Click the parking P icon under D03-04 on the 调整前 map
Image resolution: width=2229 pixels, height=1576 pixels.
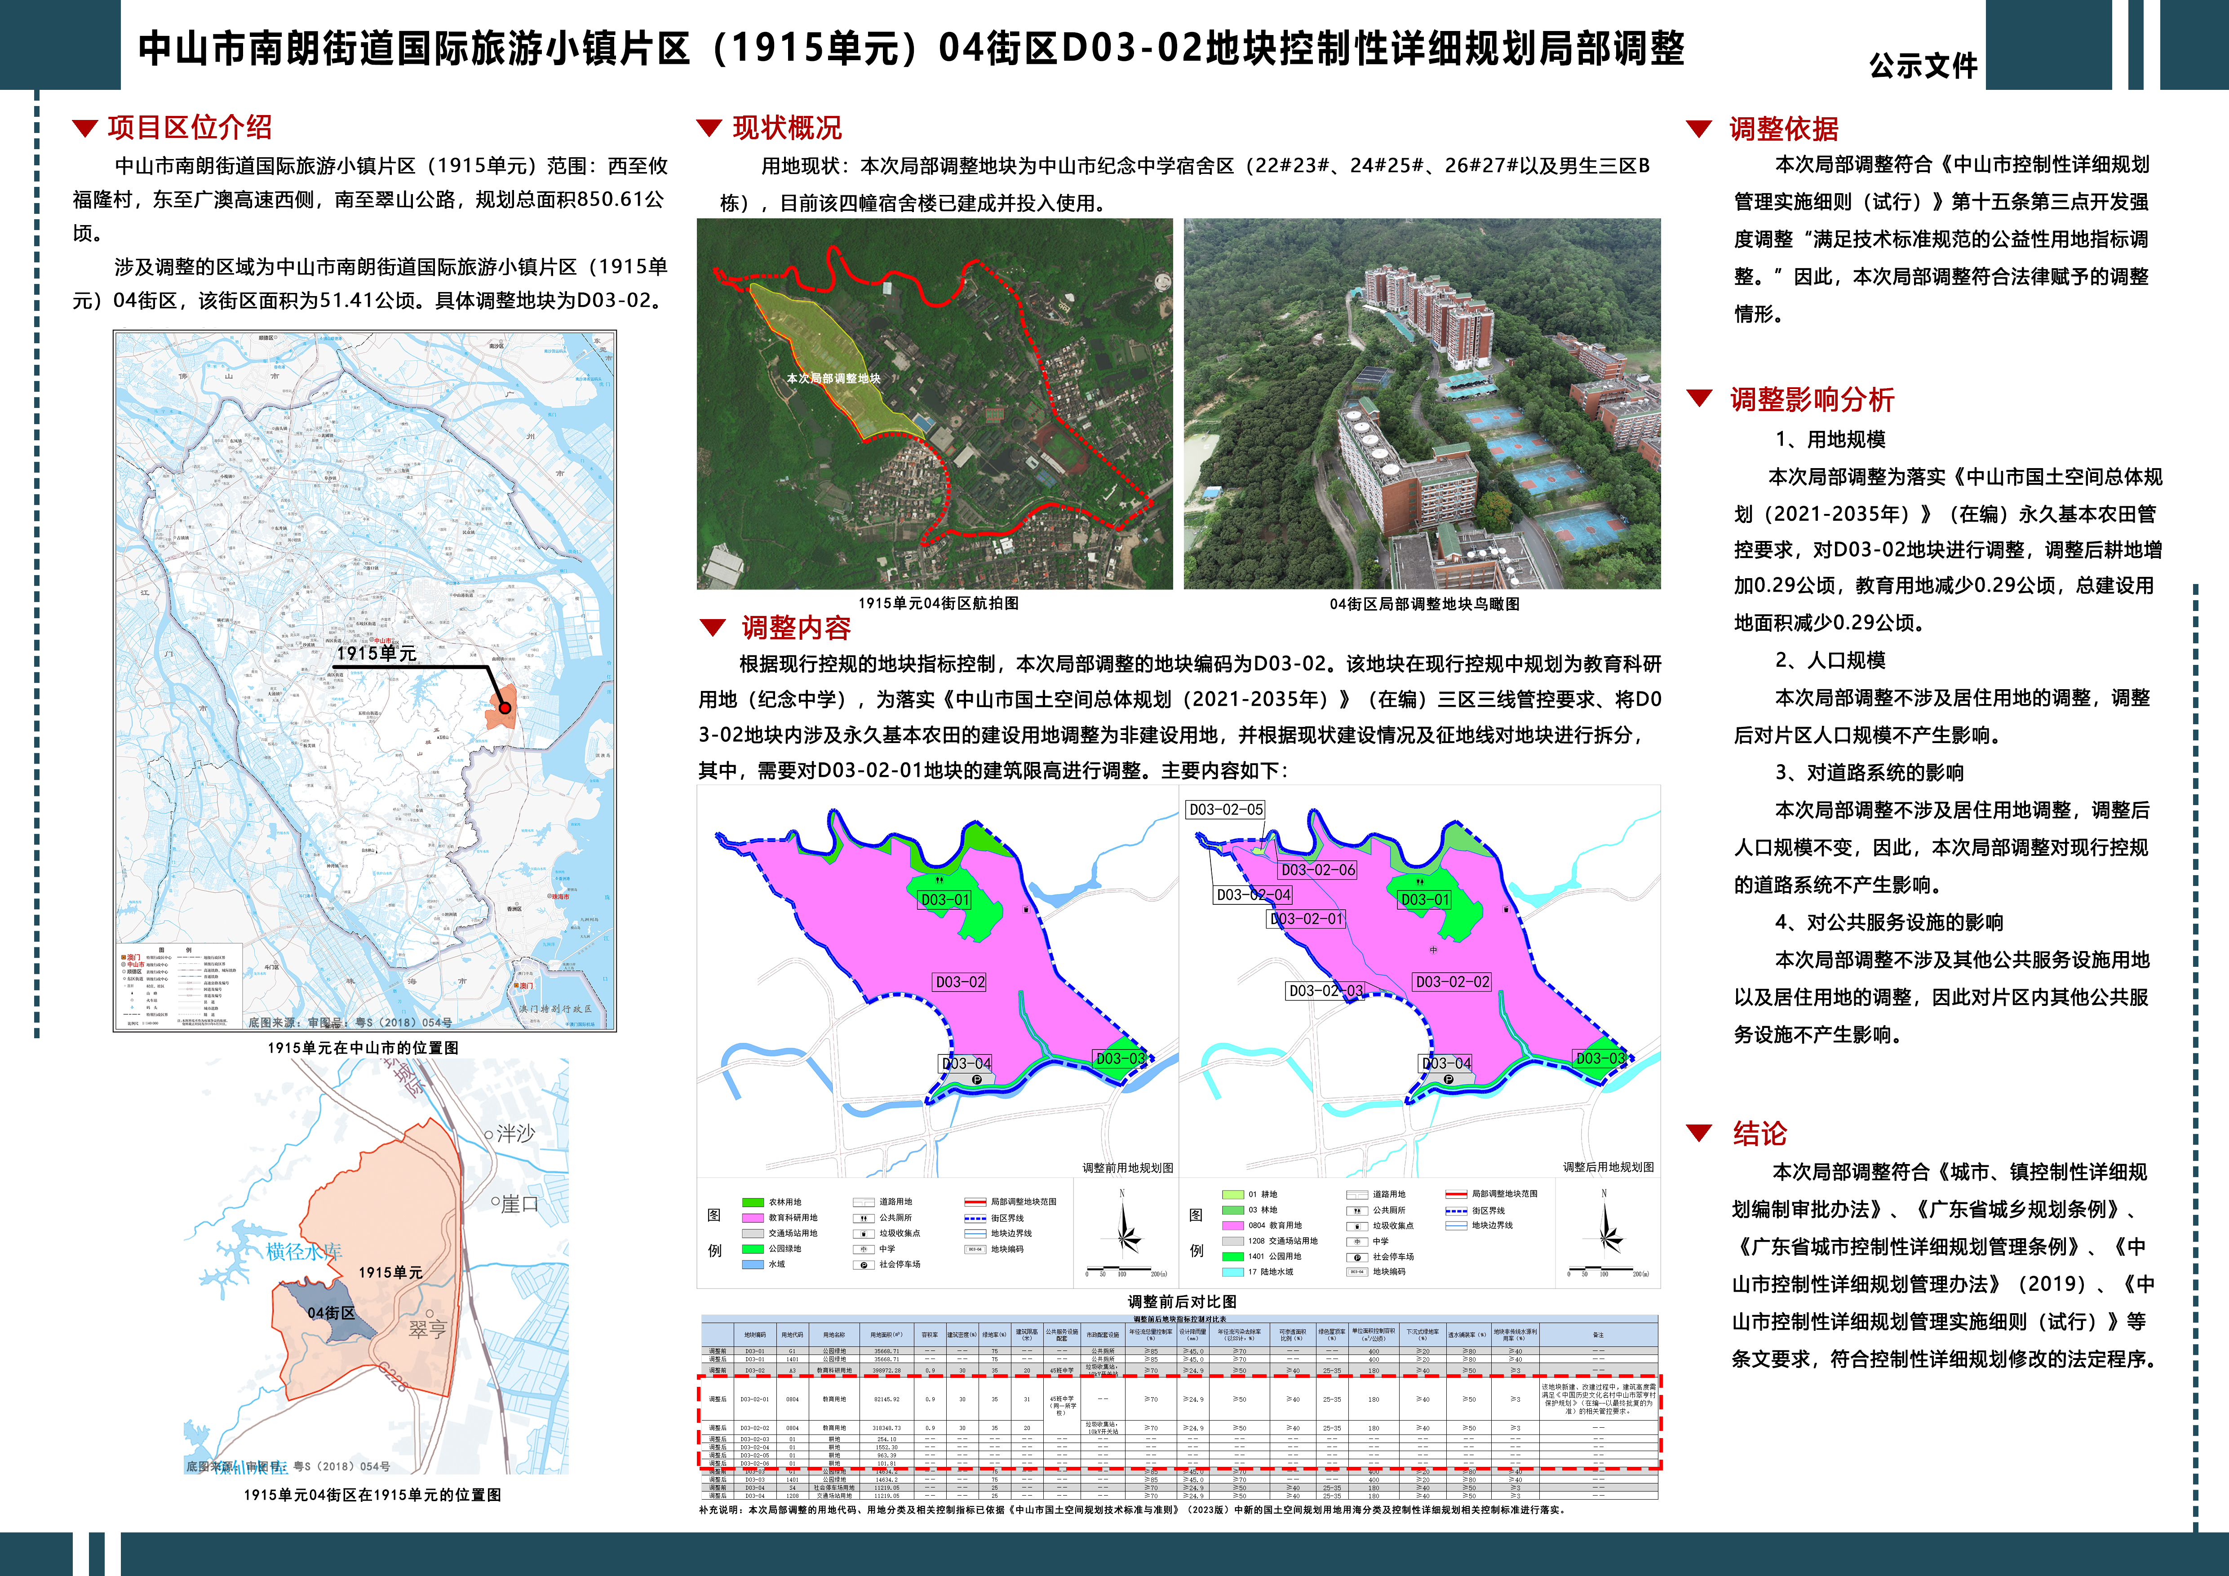click(977, 1079)
